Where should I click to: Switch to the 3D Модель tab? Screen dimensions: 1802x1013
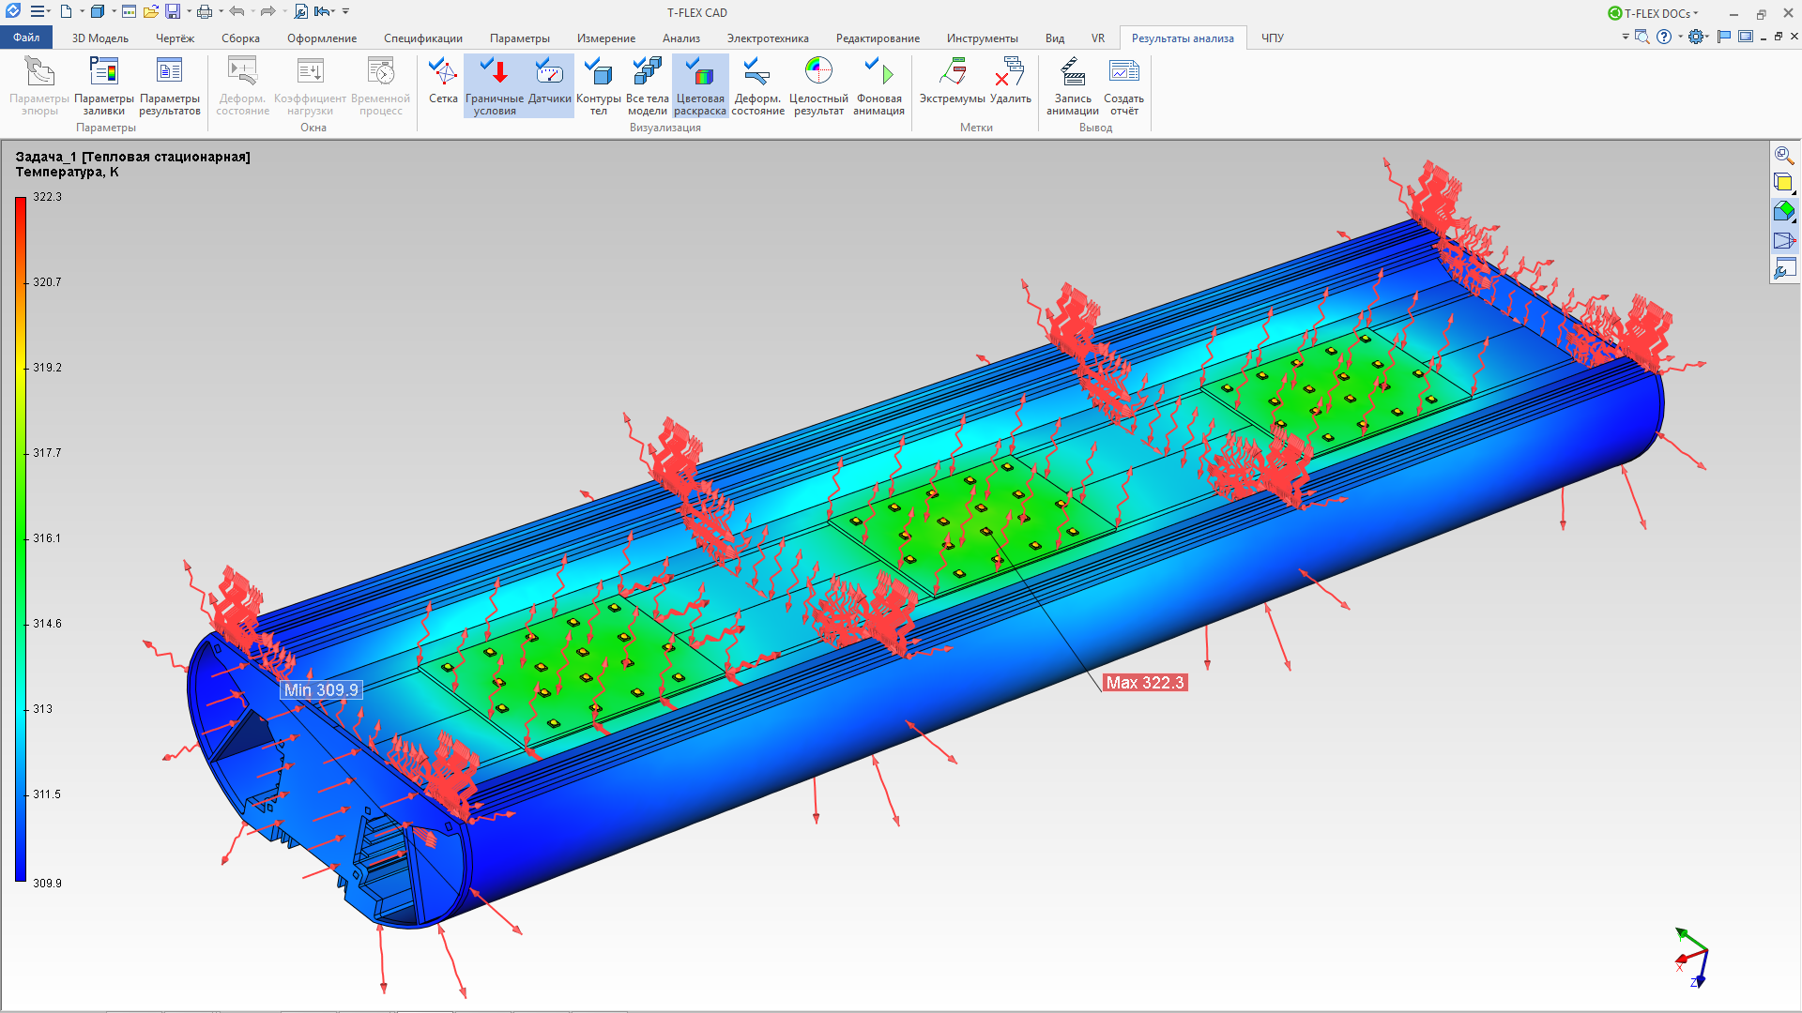(x=99, y=38)
